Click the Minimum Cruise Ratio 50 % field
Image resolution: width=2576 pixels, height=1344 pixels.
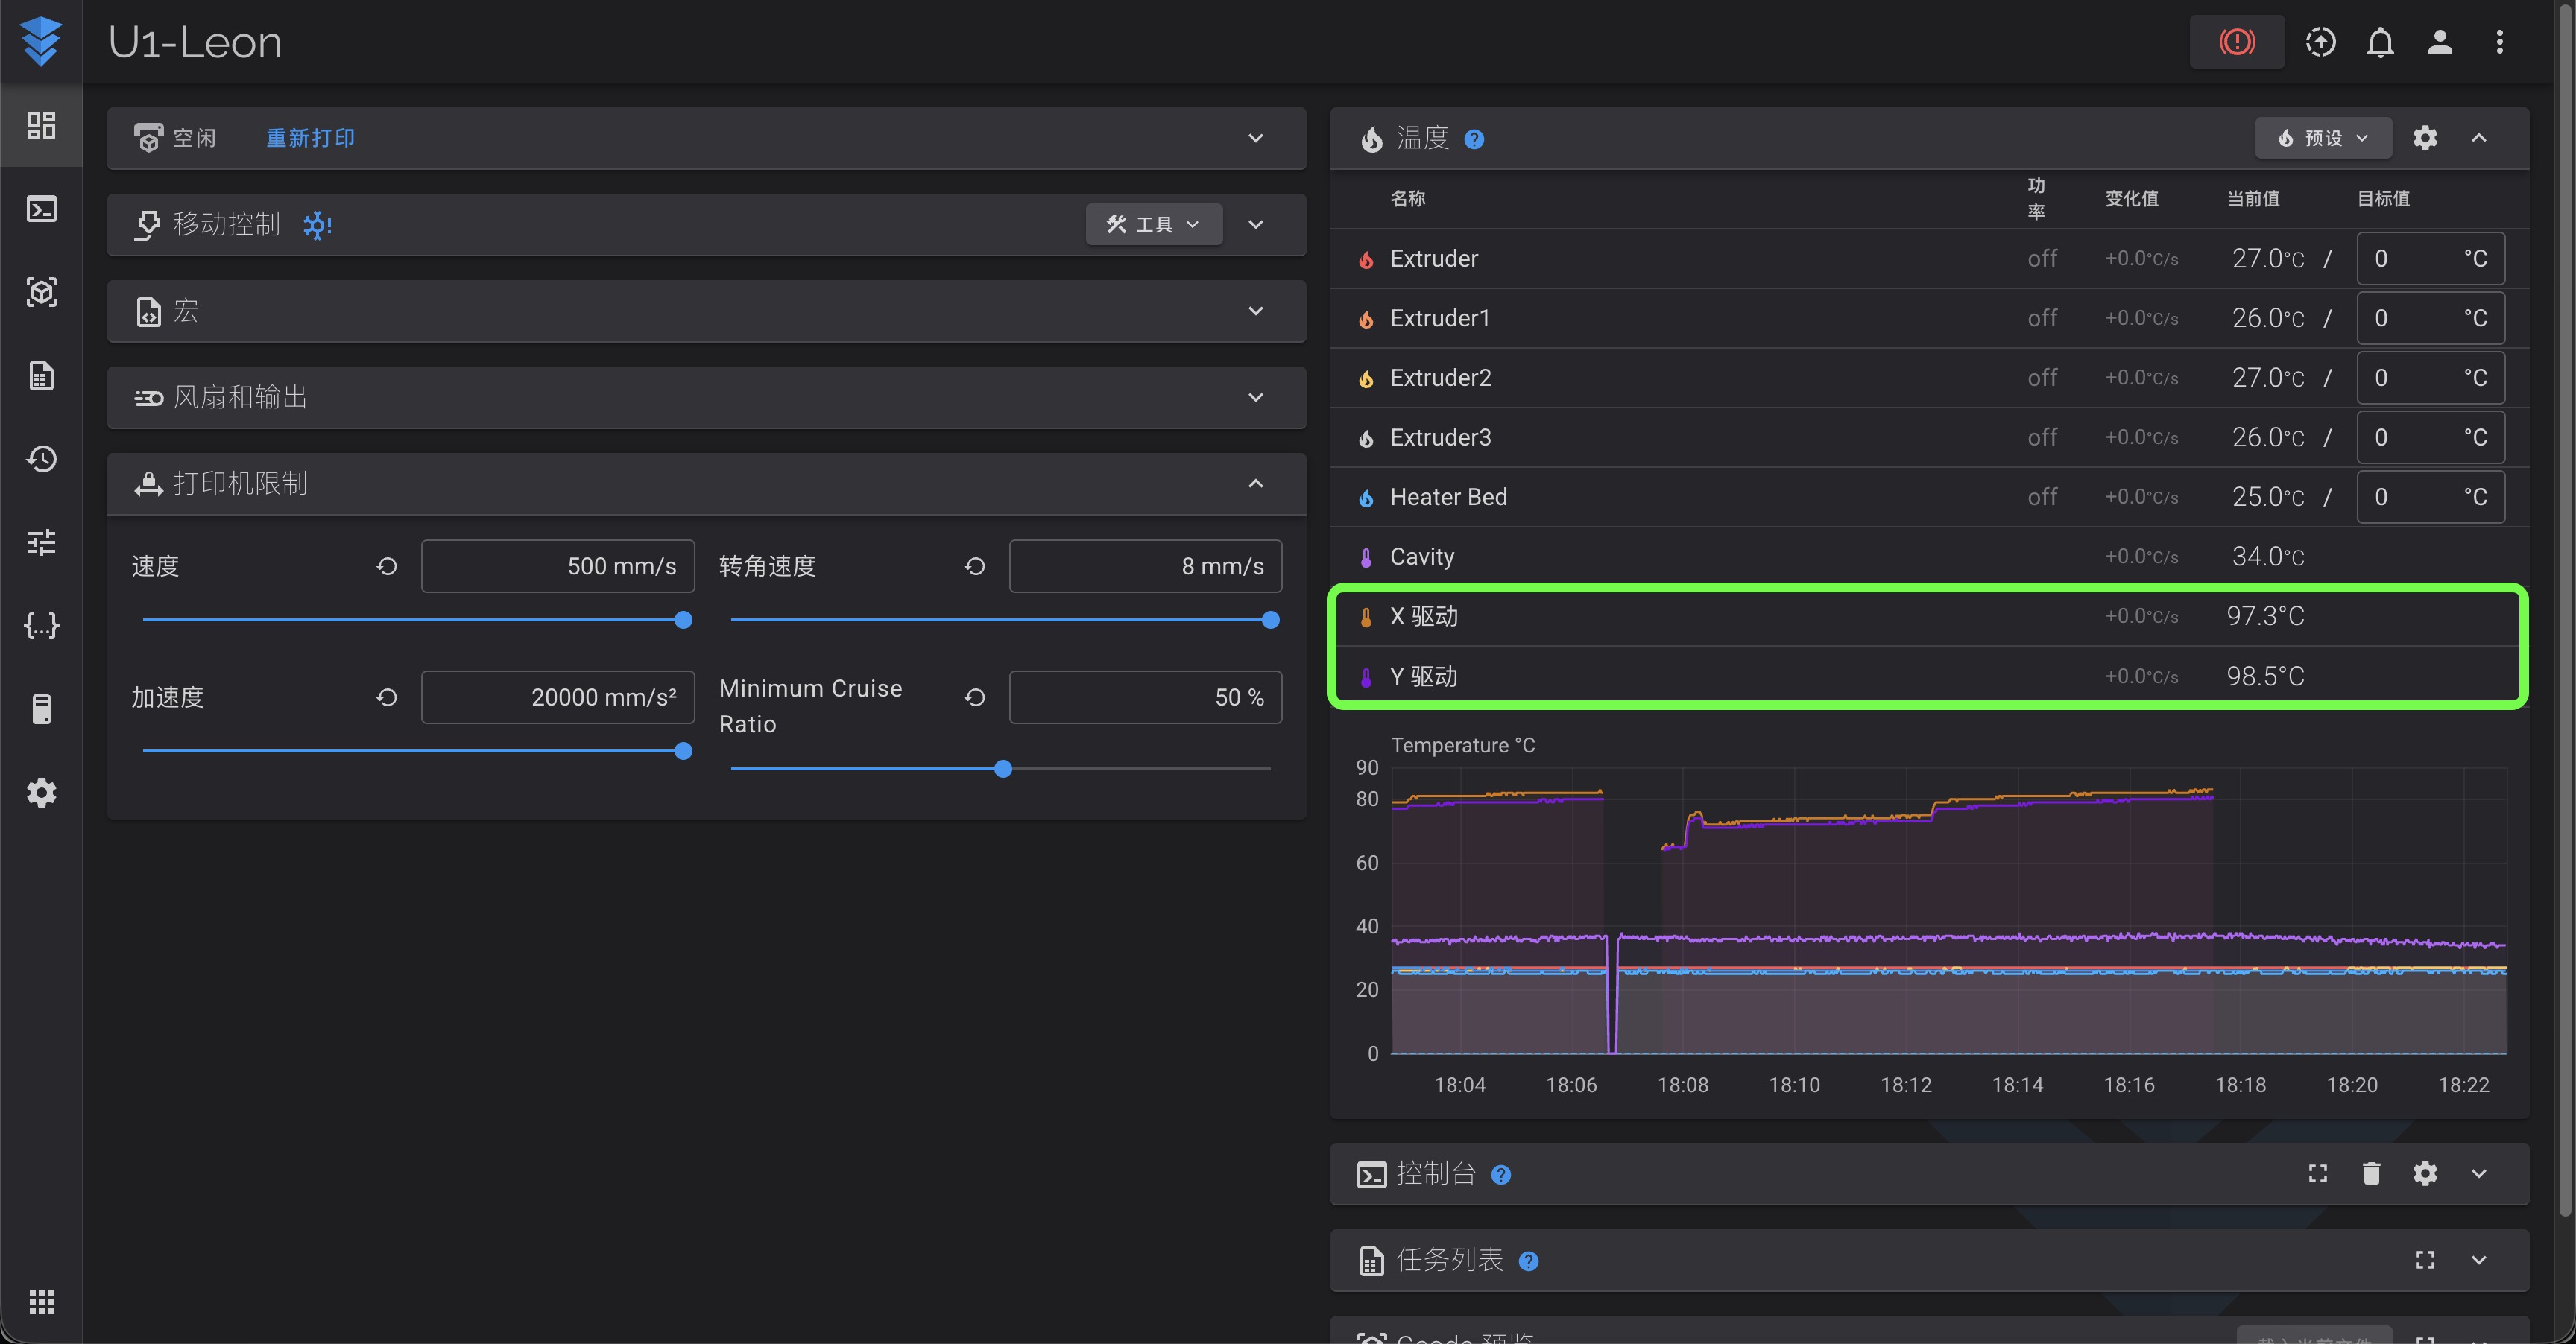click(1146, 697)
